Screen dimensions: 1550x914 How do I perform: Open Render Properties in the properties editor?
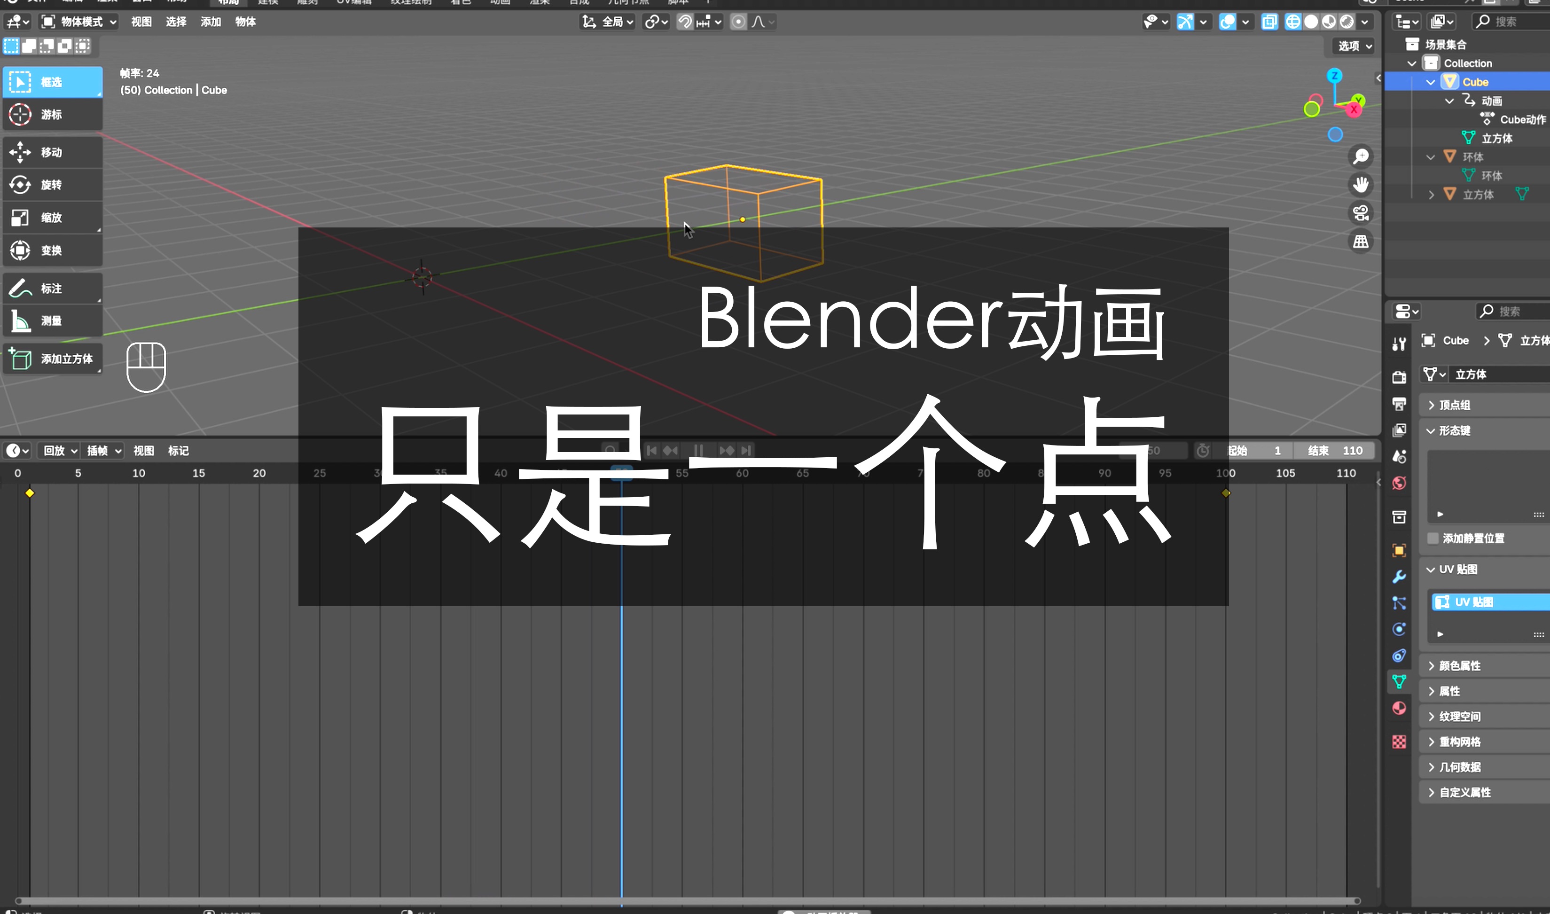(x=1399, y=377)
